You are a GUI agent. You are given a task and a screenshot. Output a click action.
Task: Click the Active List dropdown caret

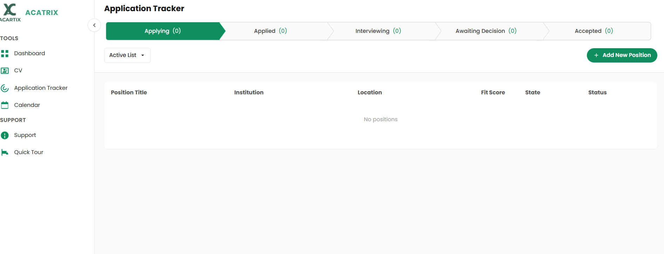click(143, 55)
